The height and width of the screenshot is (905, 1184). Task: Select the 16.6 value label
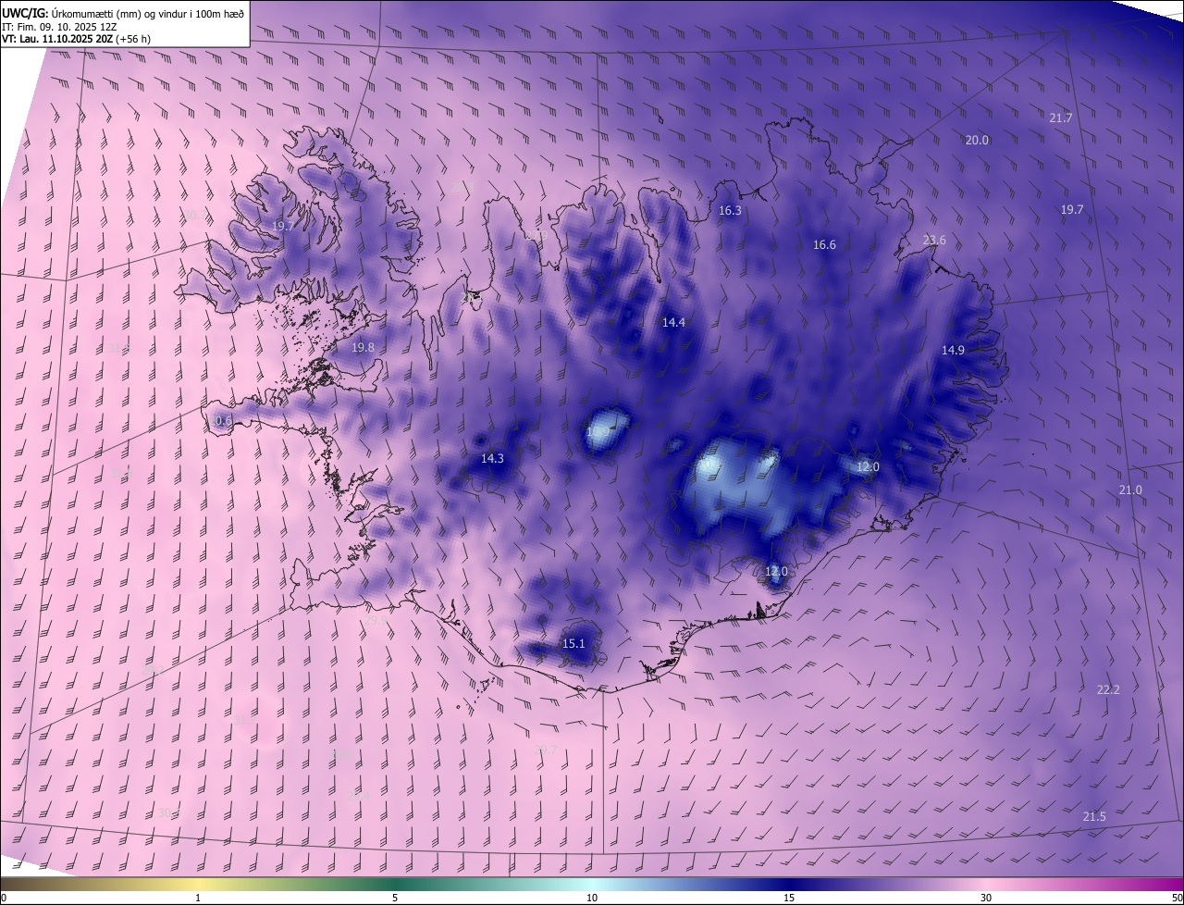824,245
